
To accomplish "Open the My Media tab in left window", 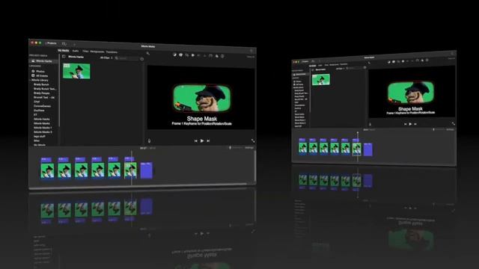I will click(64, 50).
